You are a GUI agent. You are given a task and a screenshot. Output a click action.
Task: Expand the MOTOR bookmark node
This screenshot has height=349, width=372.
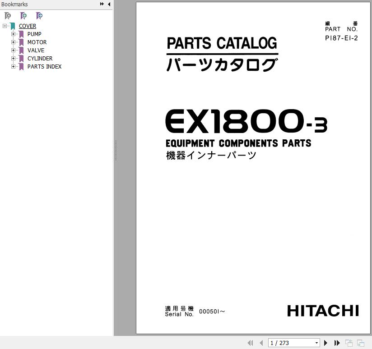point(13,42)
